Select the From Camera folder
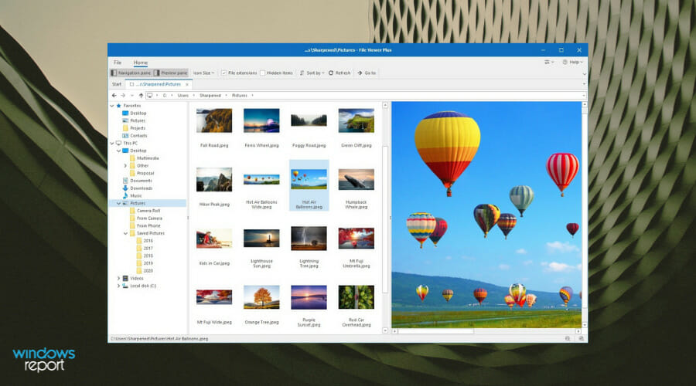Screen dimensions: 696x386 [x=145, y=218]
